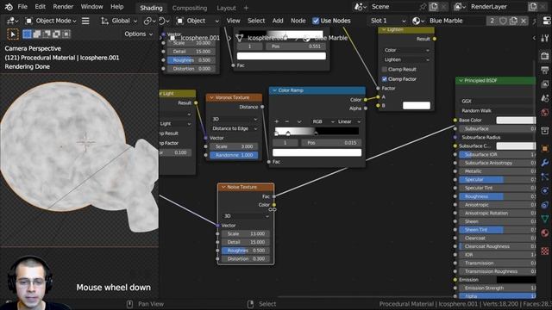The height and width of the screenshot is (310, 552).
Task: Open the Noise Texture 3D dimensions dropdown
Action: tap(246, 216)
